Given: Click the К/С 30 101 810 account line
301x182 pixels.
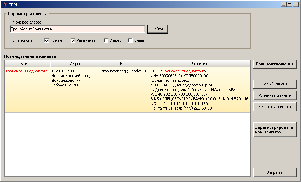Looking at the screenshot, I should click(x=179, y=103).
